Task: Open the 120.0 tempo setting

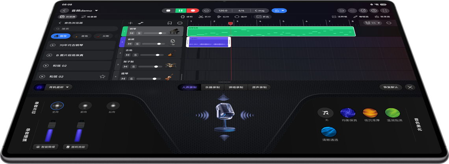Action: [x=223, y=11]
